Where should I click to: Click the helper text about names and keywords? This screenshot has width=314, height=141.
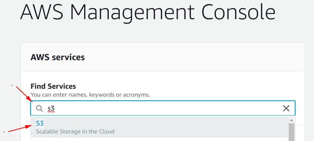[x=90, y=95]
